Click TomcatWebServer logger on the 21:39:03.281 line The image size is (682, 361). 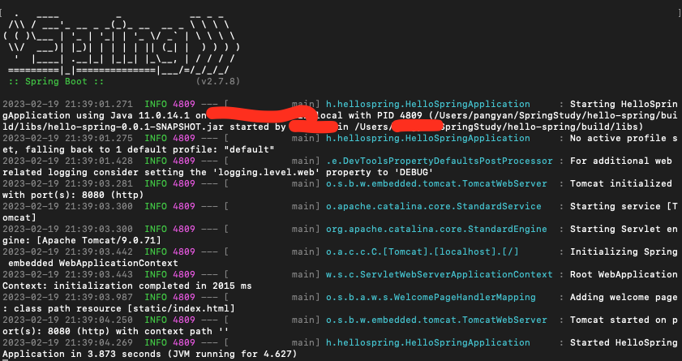click(x=436, y=183)
